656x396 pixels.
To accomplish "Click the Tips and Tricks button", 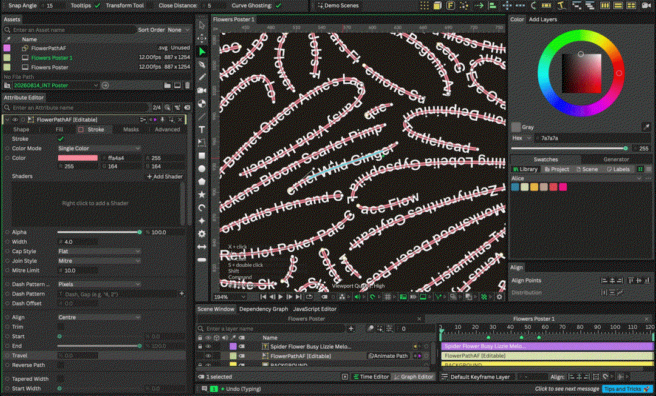I will 626,389.
